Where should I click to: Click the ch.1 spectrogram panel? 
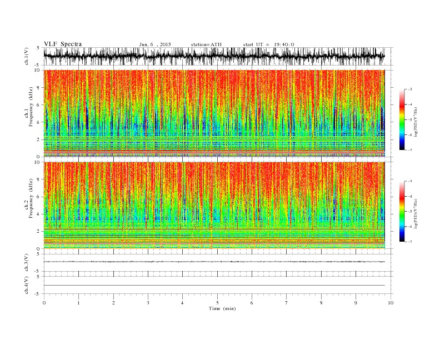point(214,113)
